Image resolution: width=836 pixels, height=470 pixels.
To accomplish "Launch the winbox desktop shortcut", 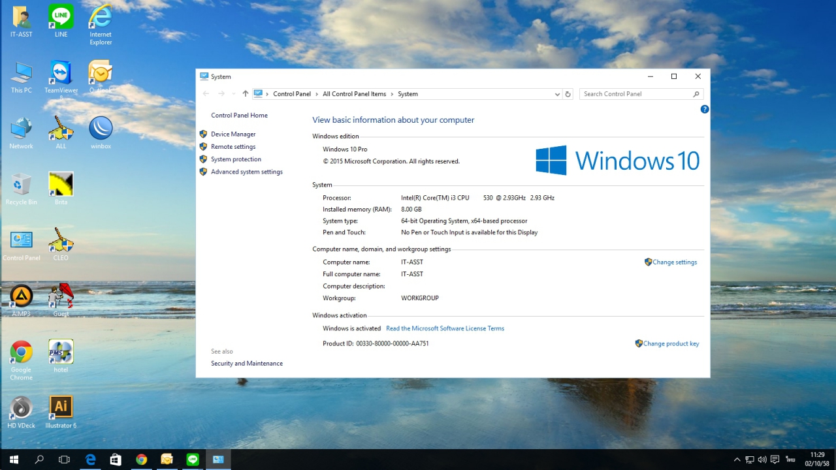I will click(101, 133).
